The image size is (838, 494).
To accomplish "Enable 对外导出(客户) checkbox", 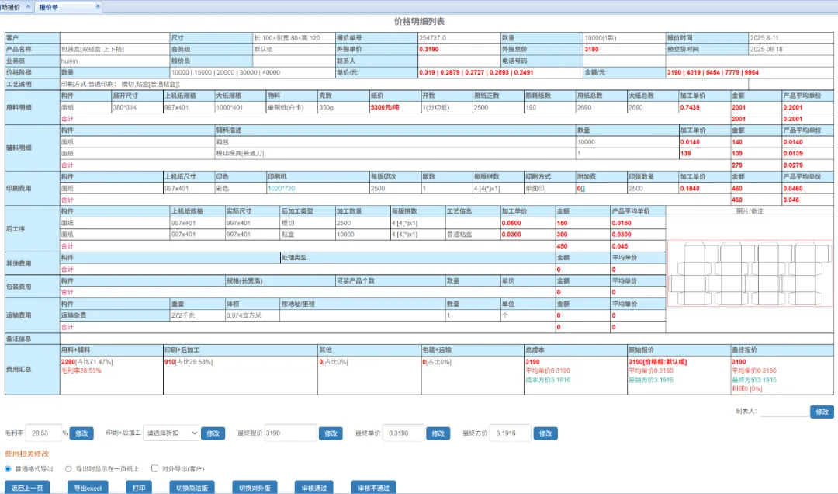I will click(155, 469).
